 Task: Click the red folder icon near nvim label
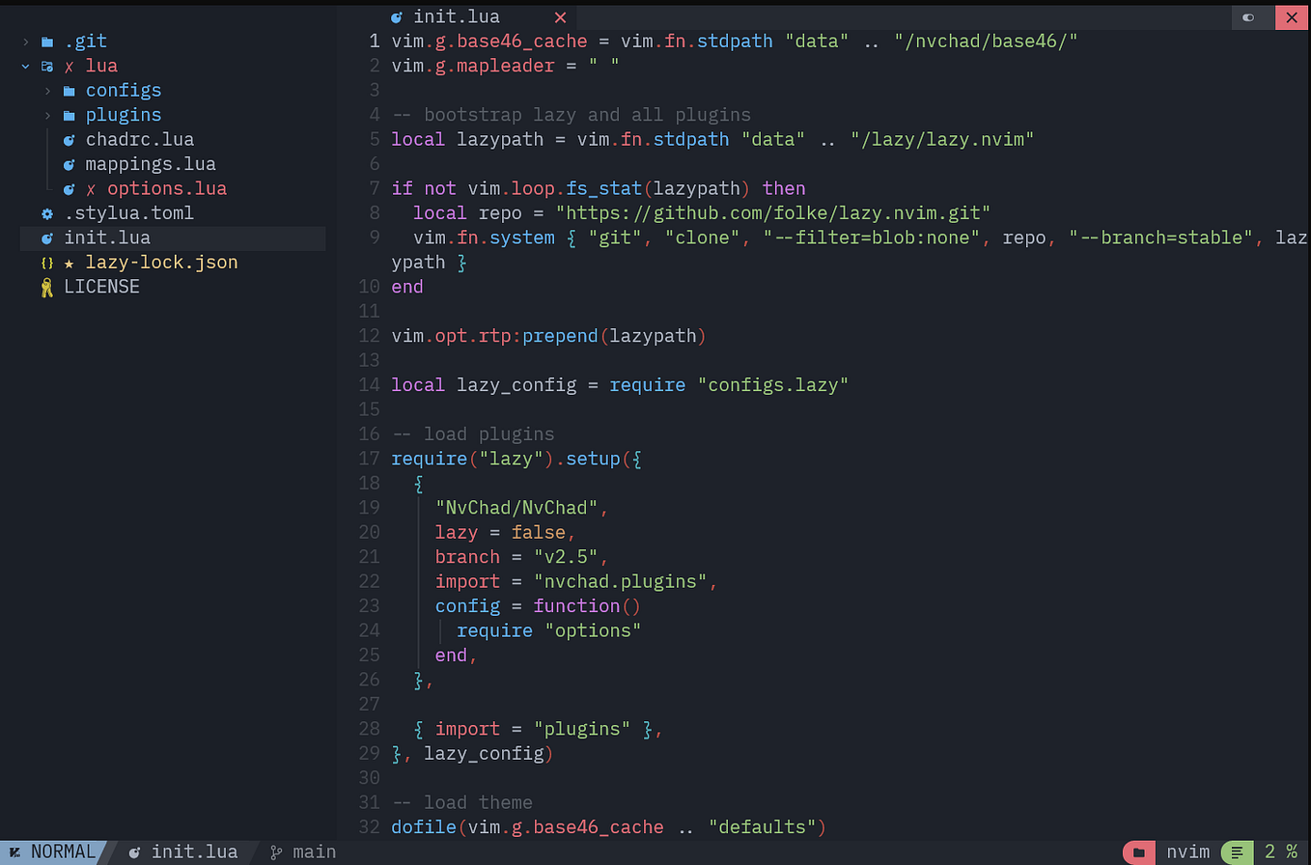1137,851
